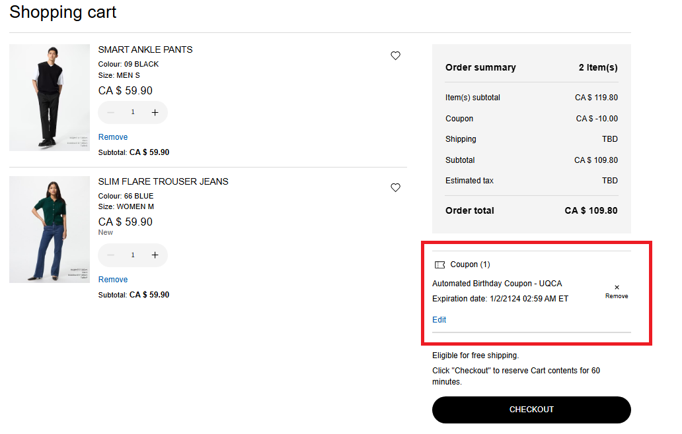The height and width of the screenshot is (434, 682).
Task: Open the Slim Flare Trouser Jeans photo
Action: click(x=50, y=230)
